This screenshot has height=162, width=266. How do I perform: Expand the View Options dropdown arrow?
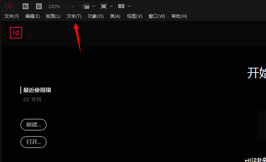pyautogui.click(x=93, y=6)
